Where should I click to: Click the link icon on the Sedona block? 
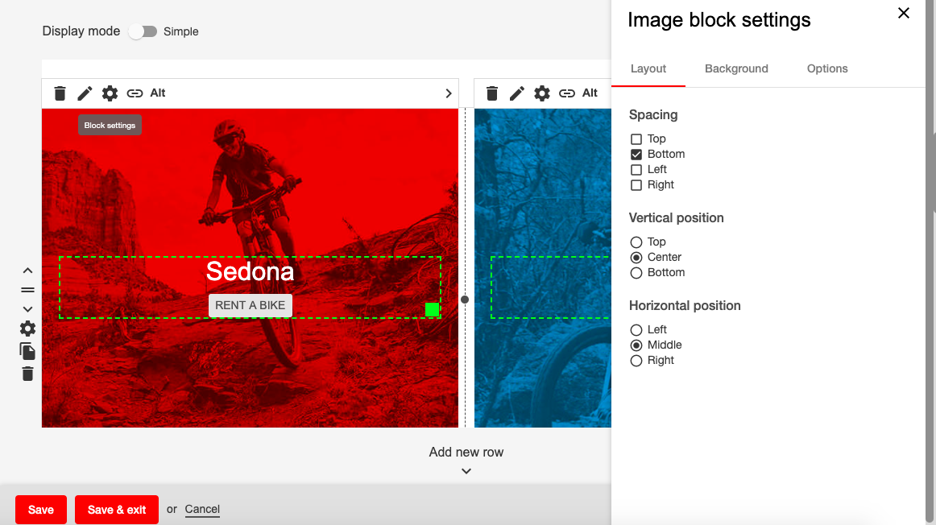tap(135, 93)
